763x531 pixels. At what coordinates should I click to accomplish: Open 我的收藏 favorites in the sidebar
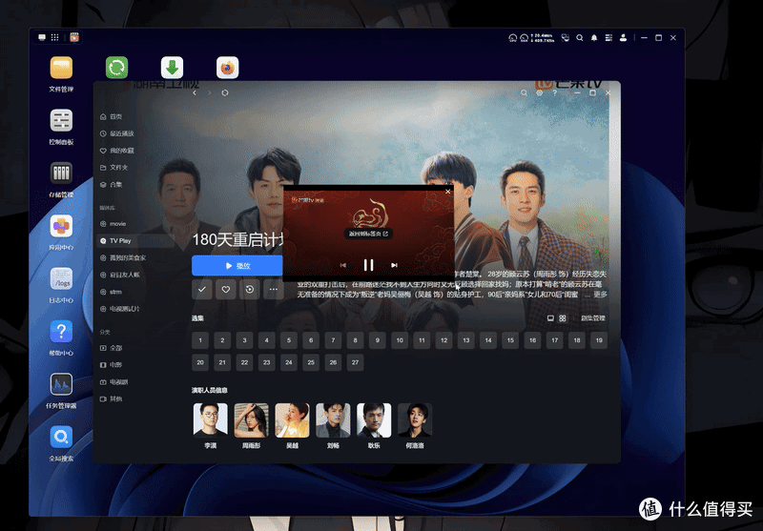click(x=116, y=151)
